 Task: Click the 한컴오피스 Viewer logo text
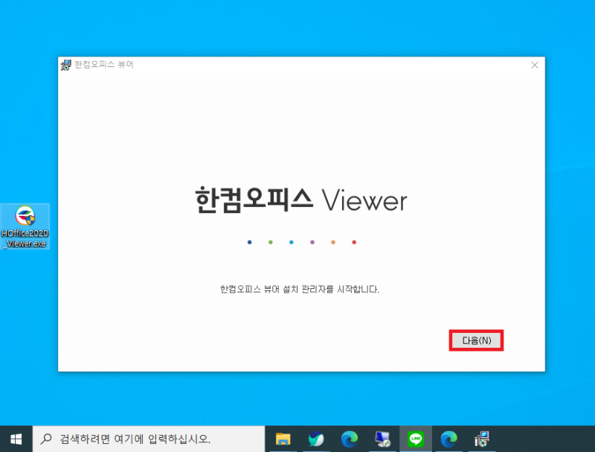click(301, 200)
